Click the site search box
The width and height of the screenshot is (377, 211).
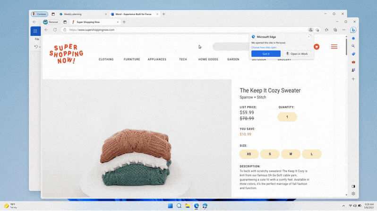point(231,46)
